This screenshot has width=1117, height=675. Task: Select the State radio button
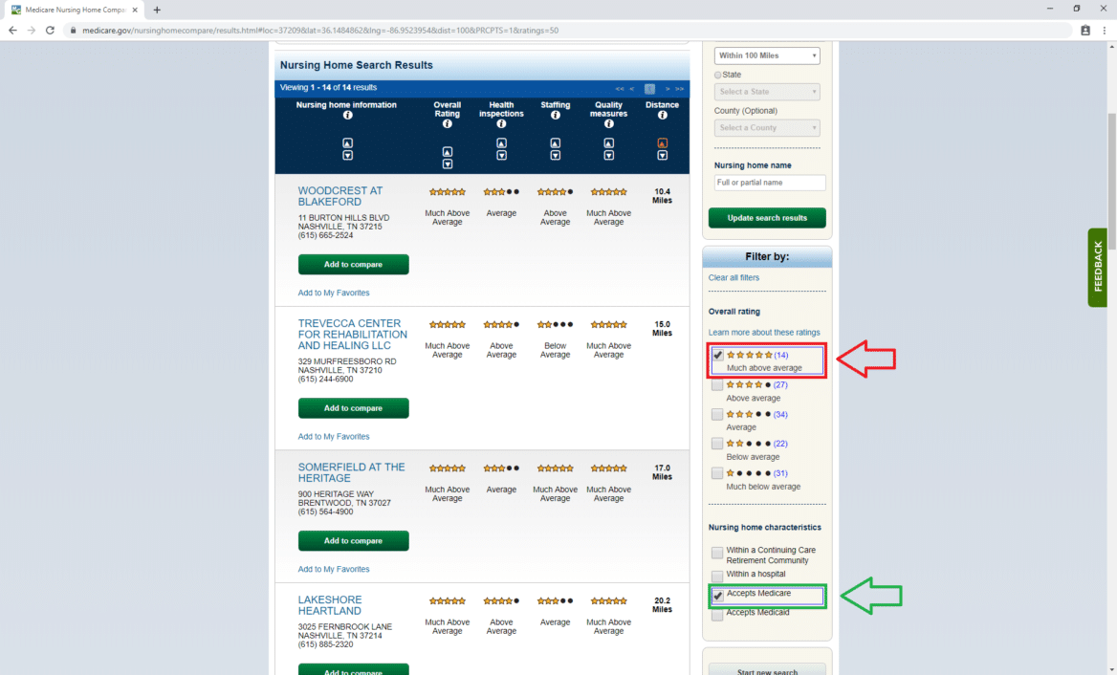click(x=718, y=75)
